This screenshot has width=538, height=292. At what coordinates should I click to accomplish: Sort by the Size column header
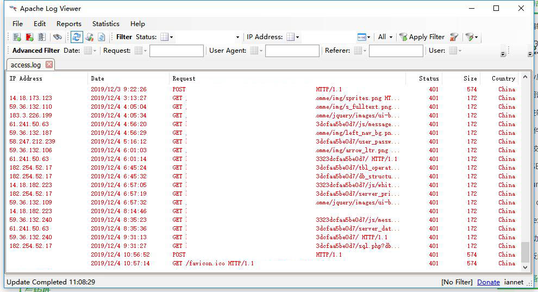coord(461,79)
